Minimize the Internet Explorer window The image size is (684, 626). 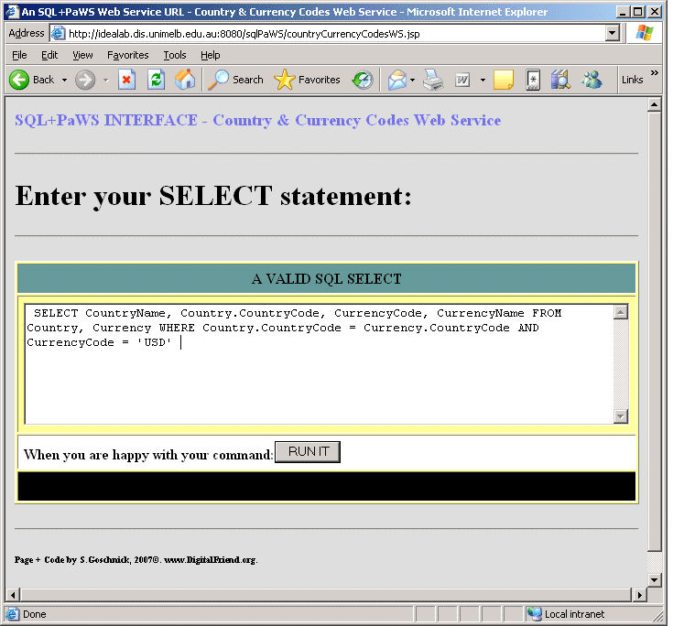click(x=623, y=12)
